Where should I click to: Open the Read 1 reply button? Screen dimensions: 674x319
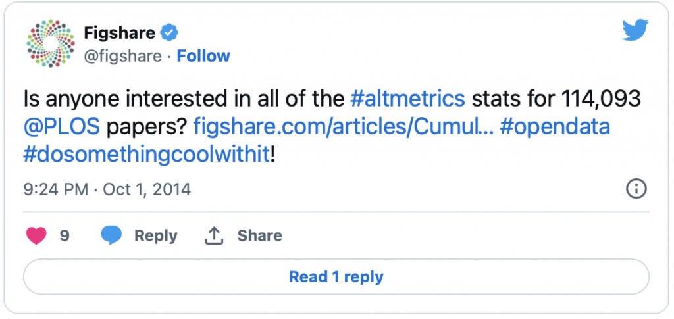336,276
